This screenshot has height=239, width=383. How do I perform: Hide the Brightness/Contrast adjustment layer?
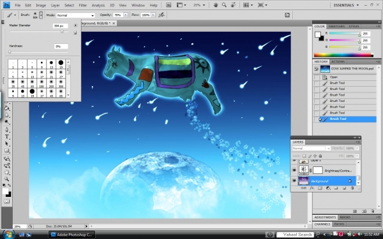tap(294, 170)
